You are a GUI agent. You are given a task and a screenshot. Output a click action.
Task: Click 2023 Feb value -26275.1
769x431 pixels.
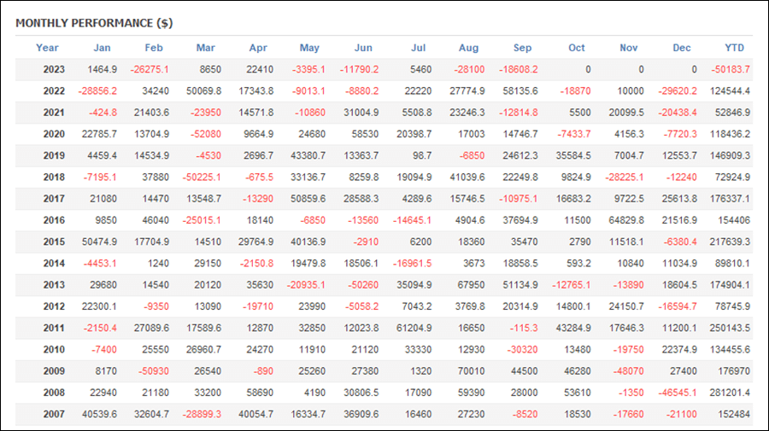pos(150,69)
